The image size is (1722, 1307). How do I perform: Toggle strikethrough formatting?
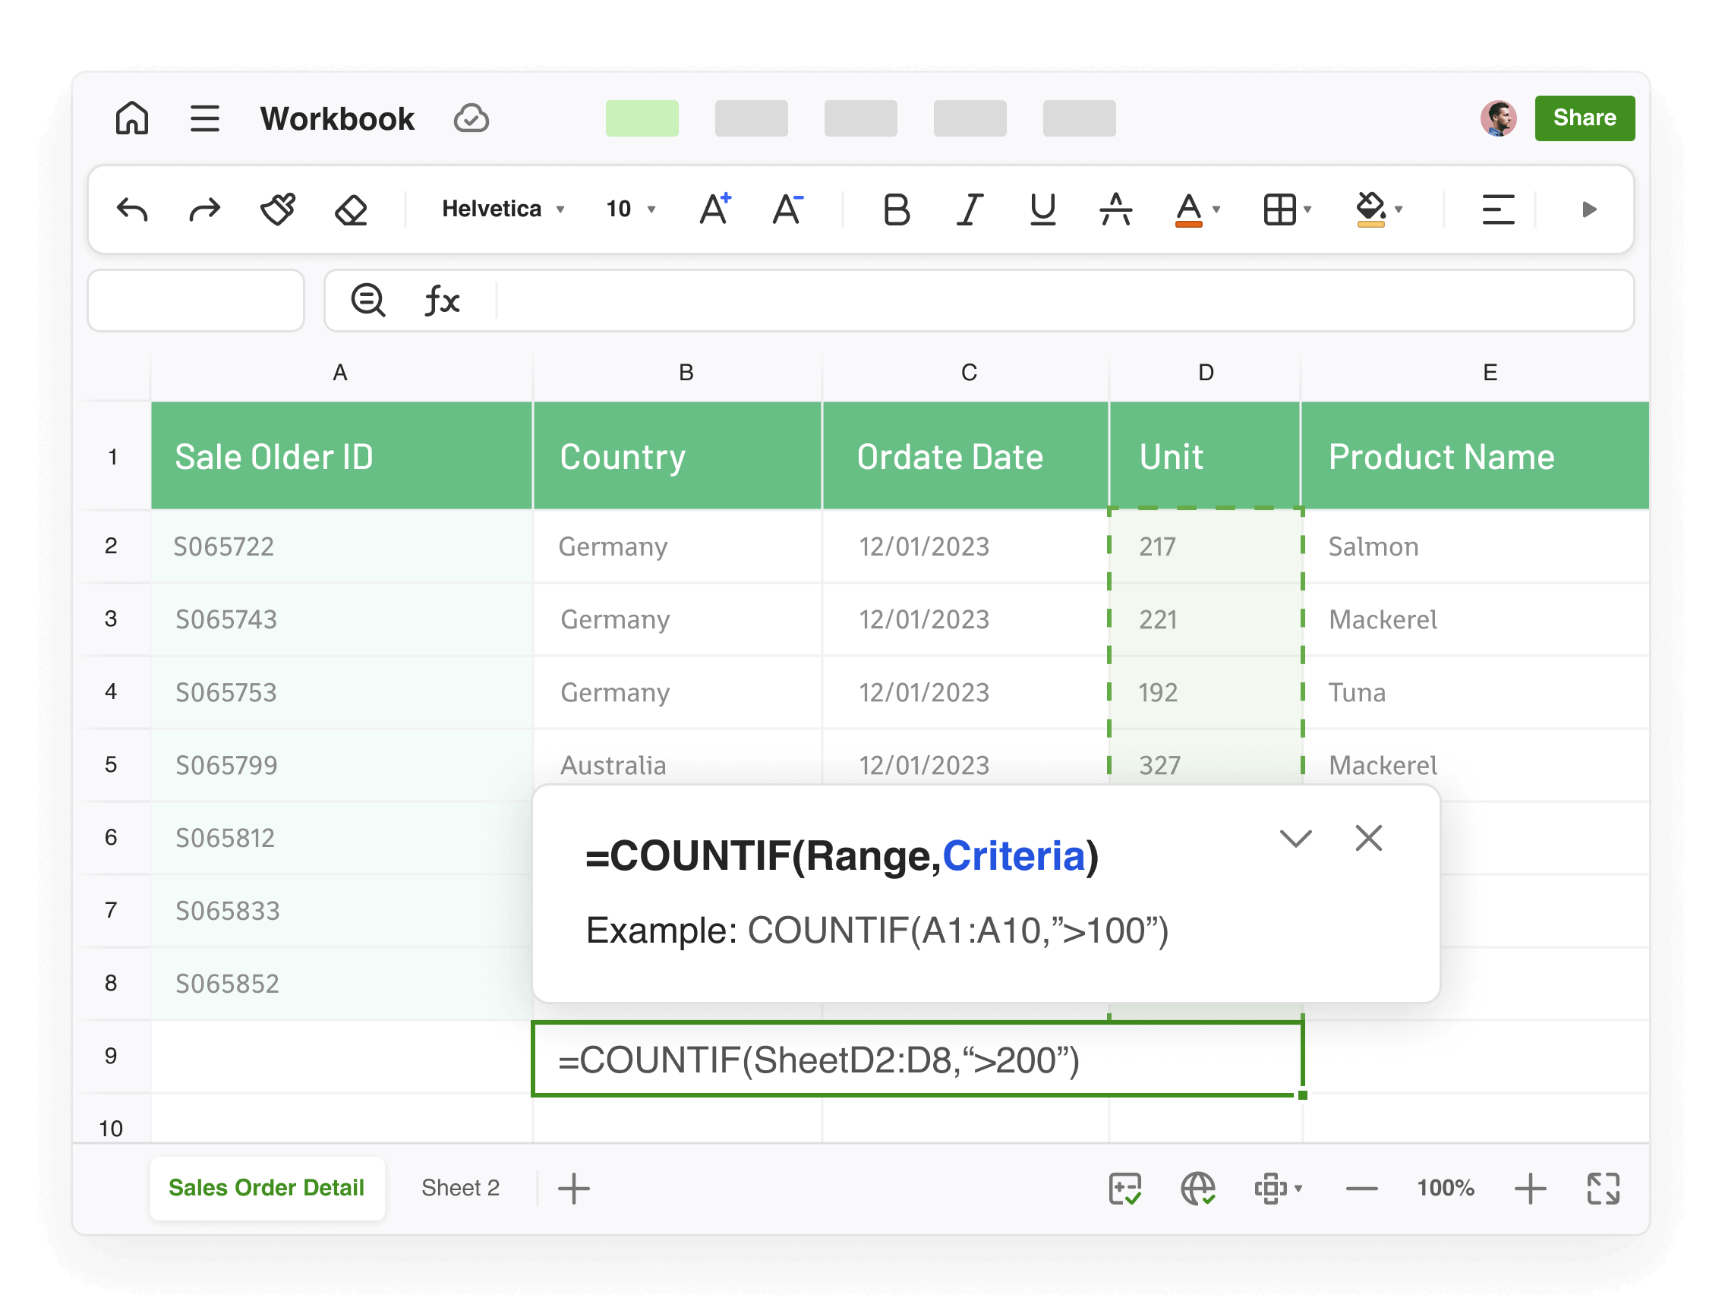(x=1116, y=209)
